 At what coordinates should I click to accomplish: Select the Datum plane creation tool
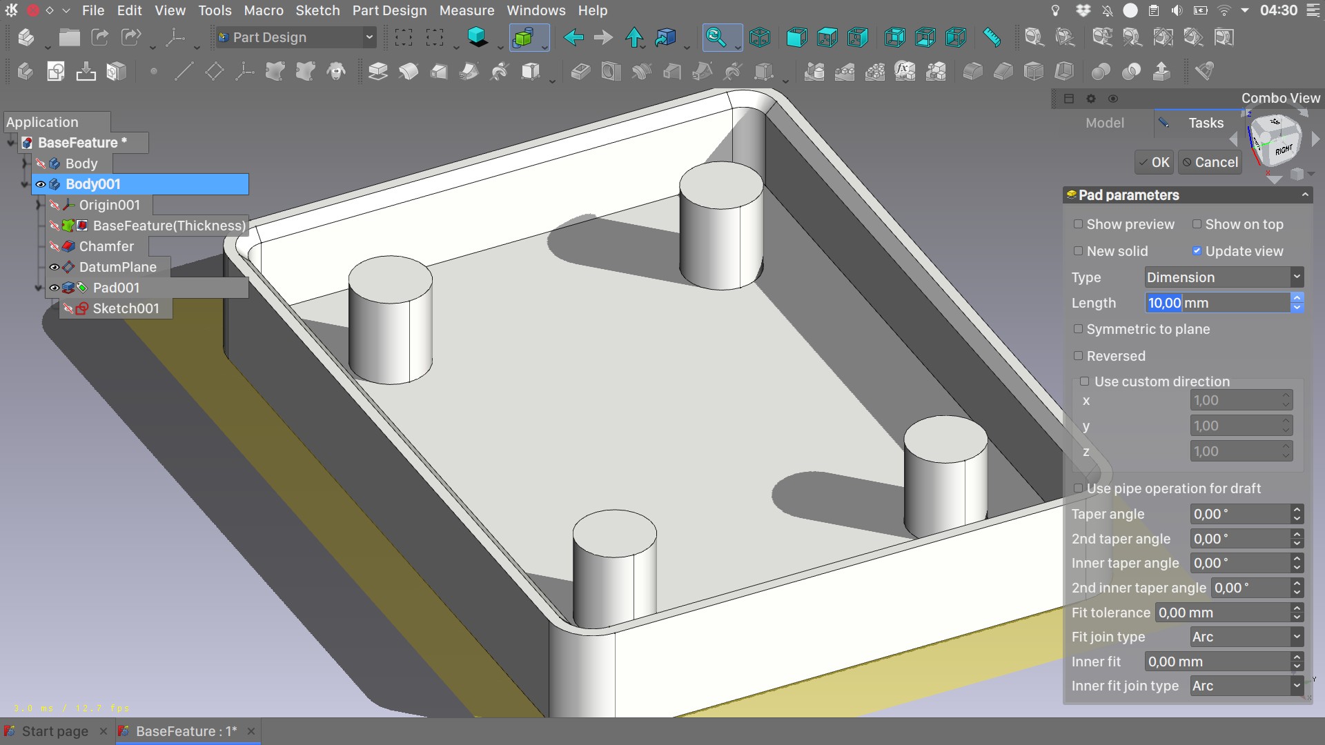click(x=214, y=71)
